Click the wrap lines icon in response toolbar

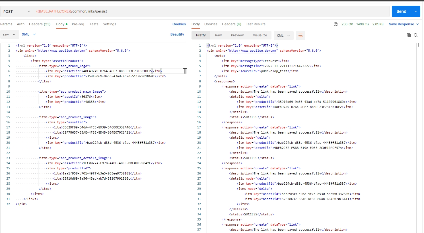(x=300, y=36)
